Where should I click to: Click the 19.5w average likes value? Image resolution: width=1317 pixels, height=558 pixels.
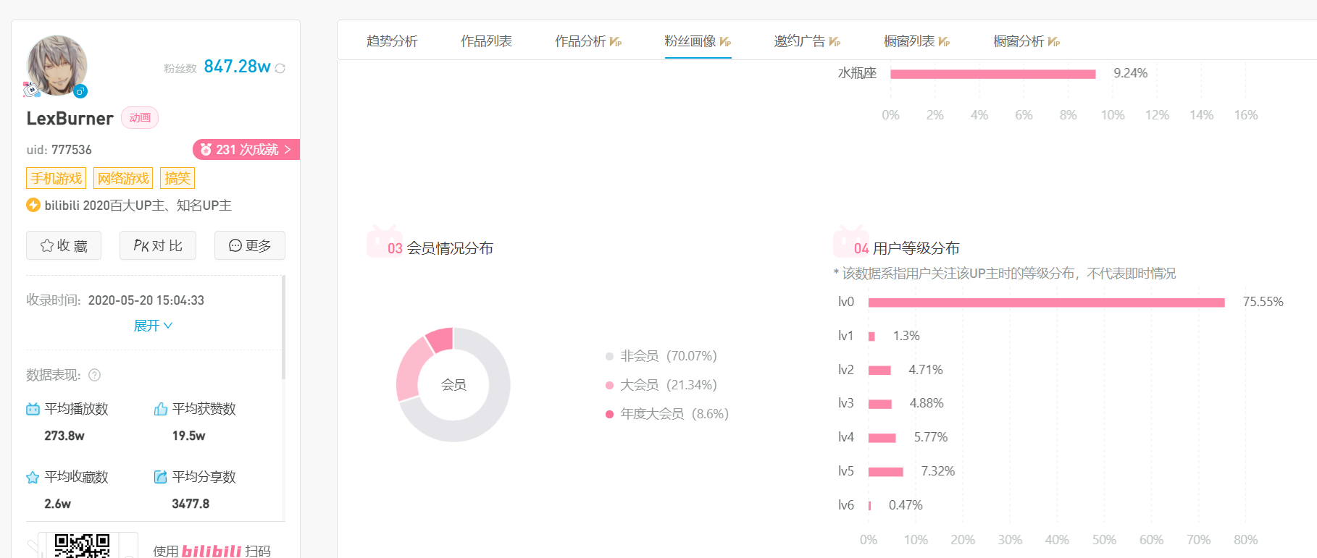click(x=188, y=436)
